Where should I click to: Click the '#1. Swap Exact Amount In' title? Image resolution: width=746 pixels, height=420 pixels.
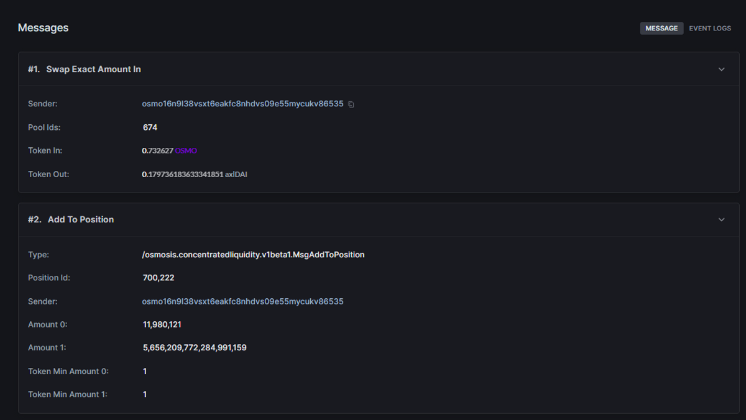[x=85, y=69]
